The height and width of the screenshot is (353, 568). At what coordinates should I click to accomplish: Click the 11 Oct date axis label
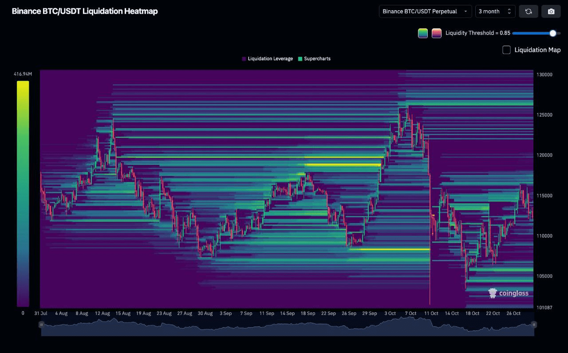431,314
